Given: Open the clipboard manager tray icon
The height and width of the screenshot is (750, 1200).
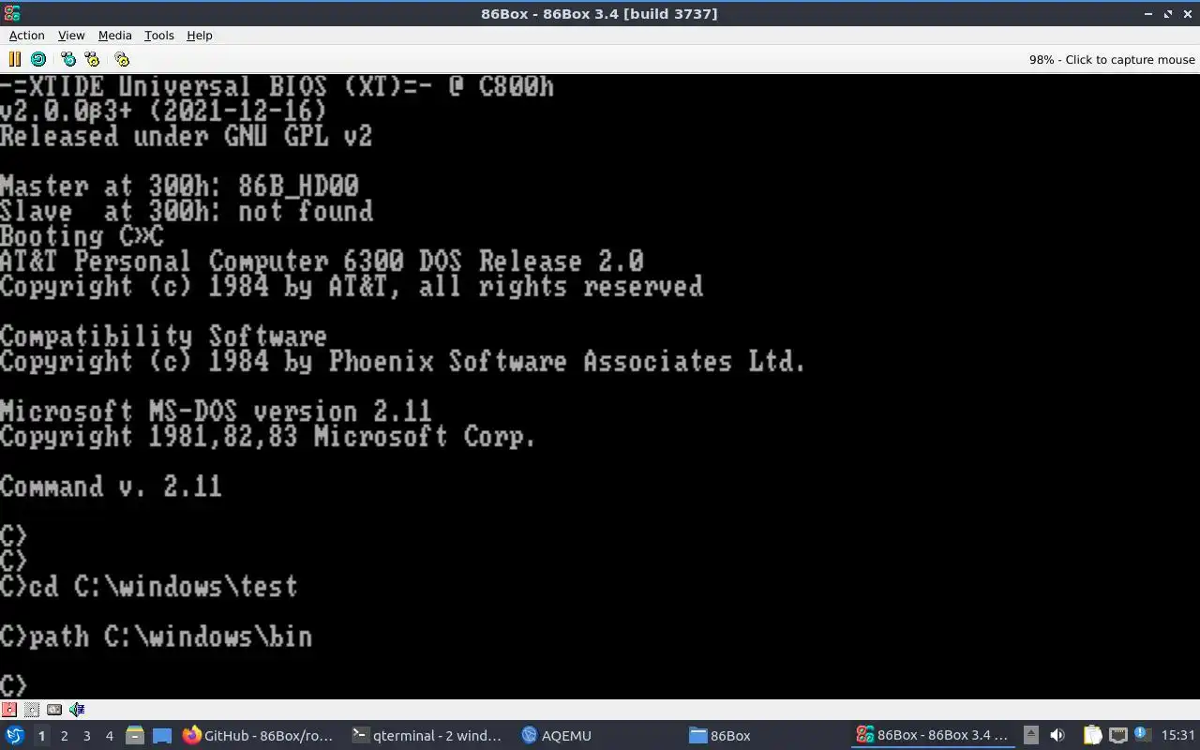Looking at the screenshot, I should pos(1093,736).
